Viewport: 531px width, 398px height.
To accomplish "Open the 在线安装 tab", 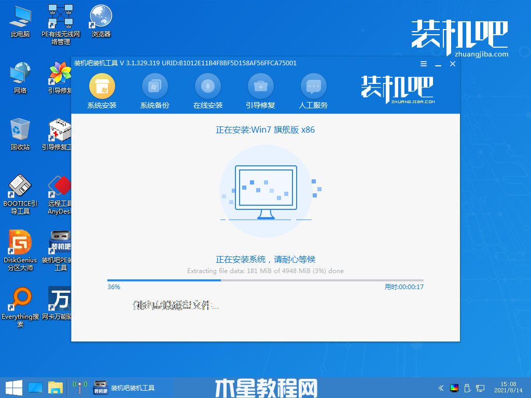I will [208, 92].
